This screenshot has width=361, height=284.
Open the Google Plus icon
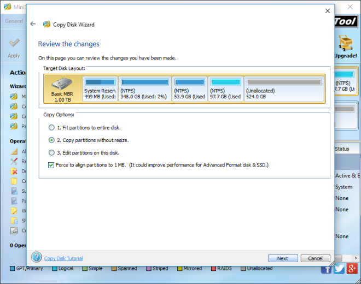(x=352, y=269)
